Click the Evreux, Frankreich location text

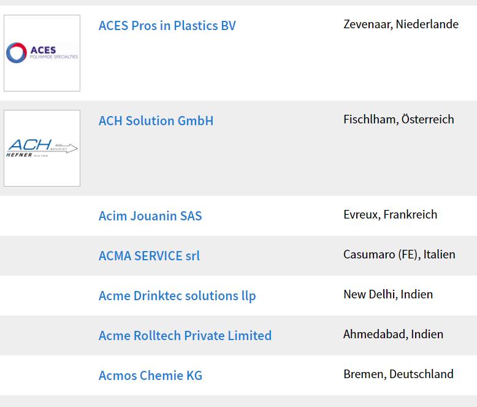[x=391, y=214]
